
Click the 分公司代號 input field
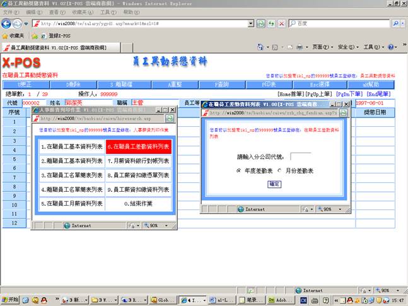tap(301, 157)
